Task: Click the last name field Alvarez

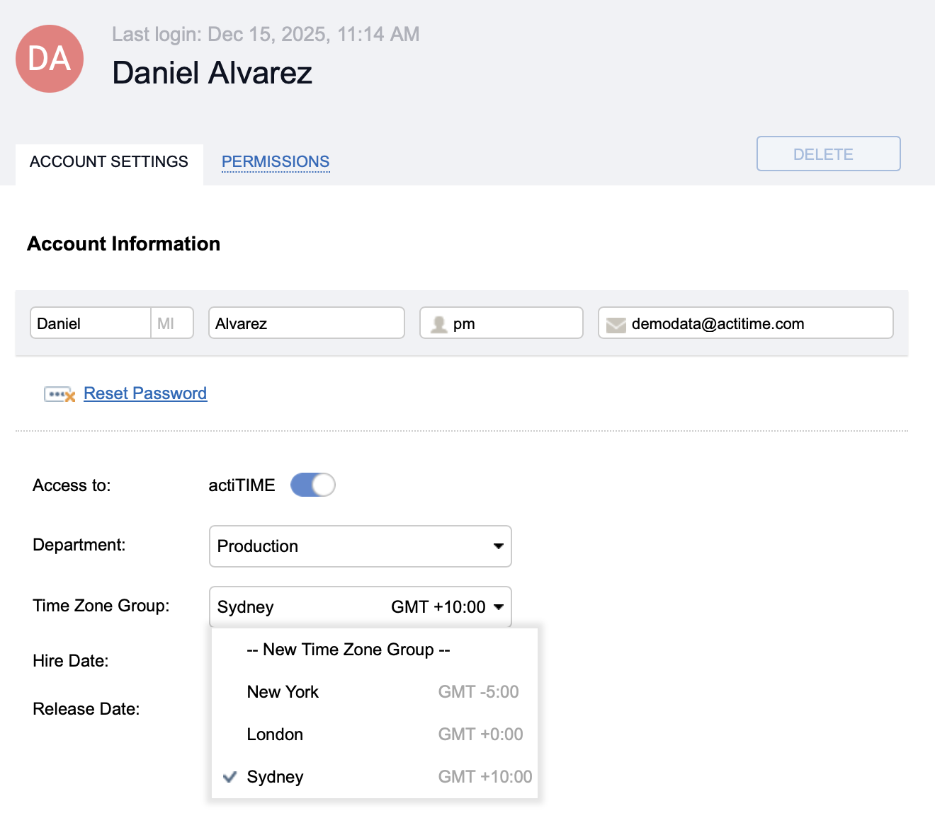Action: point(306,323)
